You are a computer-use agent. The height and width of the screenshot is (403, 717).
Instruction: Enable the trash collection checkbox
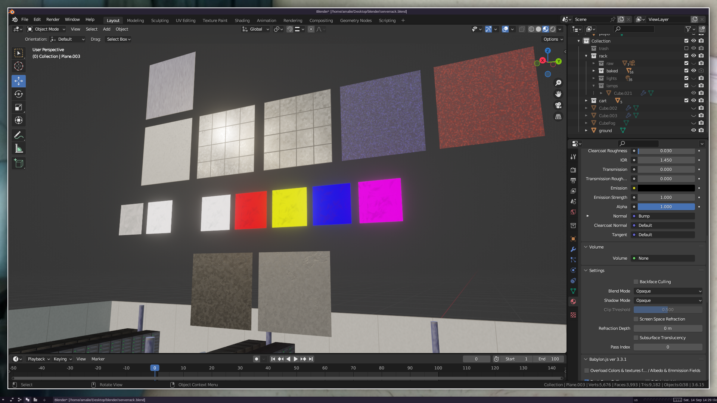(x=686, y=48)
